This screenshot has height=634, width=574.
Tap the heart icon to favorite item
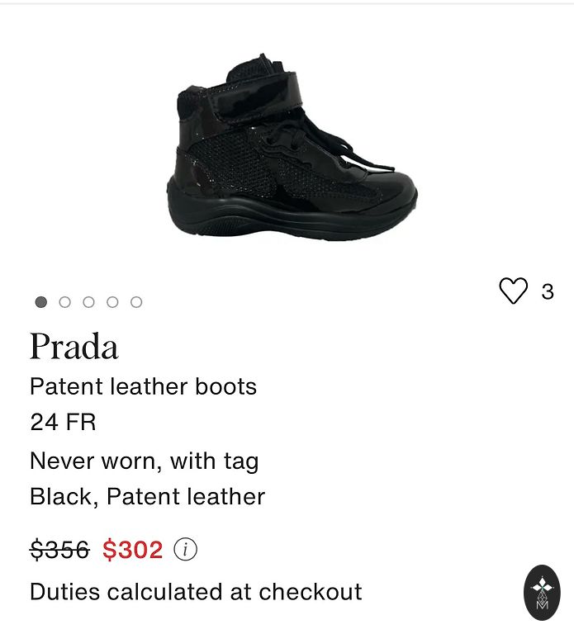(513, 291)
